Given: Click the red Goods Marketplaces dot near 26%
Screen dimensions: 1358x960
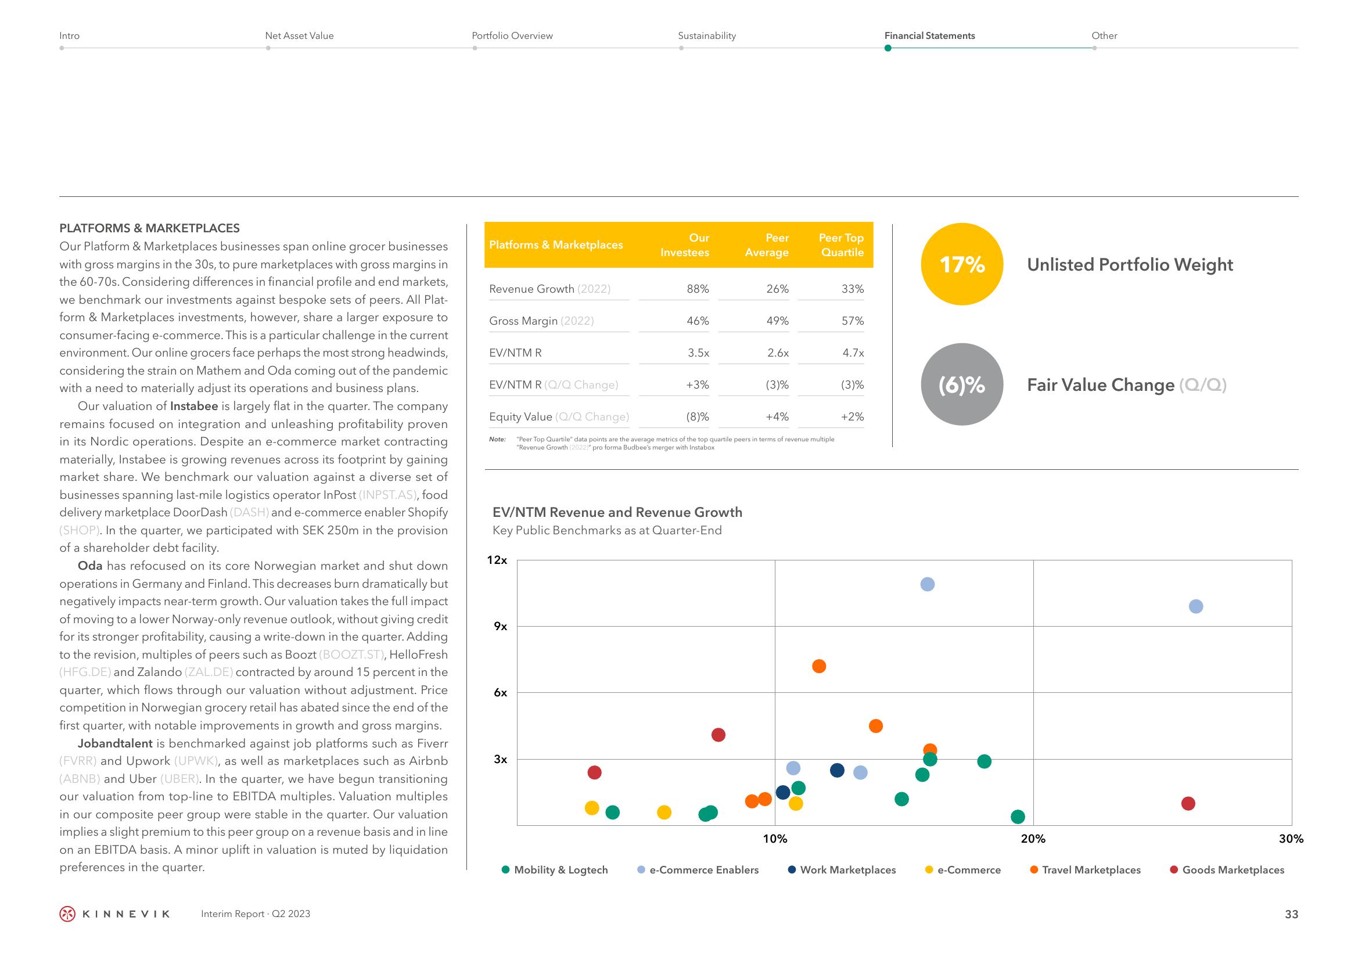Looking at the screenshot, I should click(1188, 803).
